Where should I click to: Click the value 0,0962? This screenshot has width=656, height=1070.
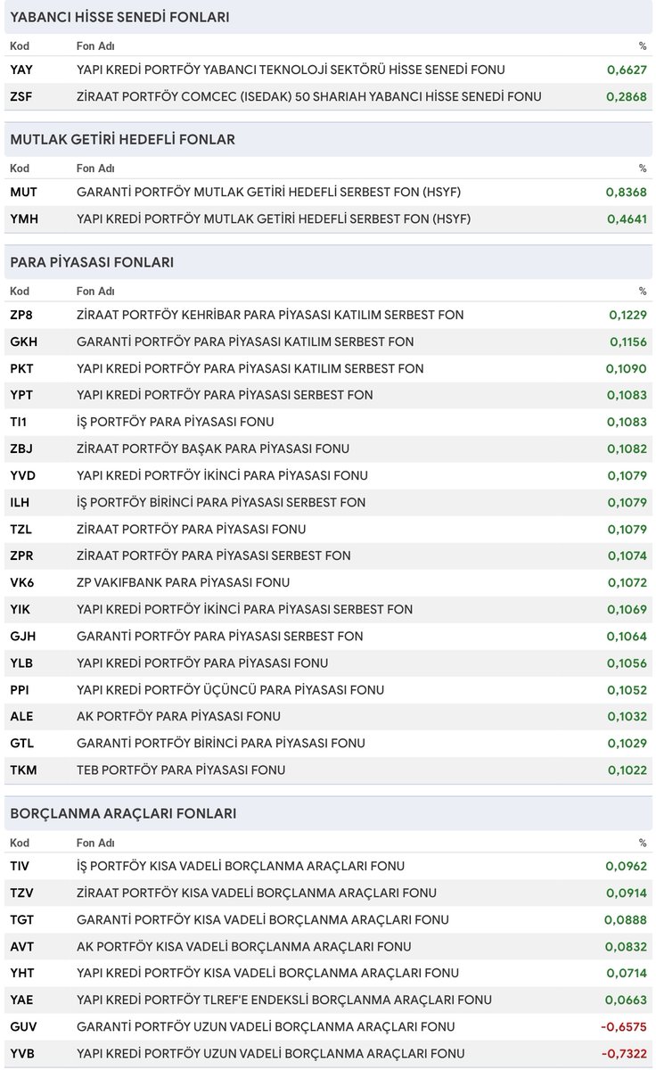point(626,866)
